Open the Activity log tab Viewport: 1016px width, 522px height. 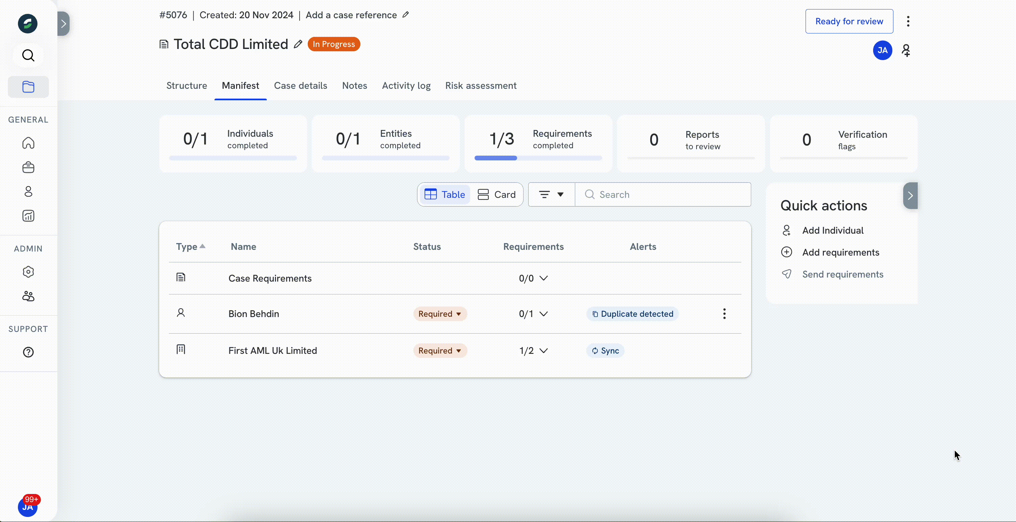tap(406, 85)
